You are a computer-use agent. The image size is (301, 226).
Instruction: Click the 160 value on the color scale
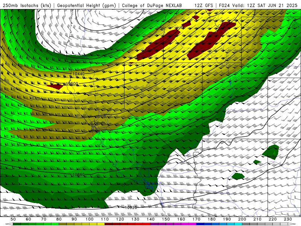tap(181, 219)
